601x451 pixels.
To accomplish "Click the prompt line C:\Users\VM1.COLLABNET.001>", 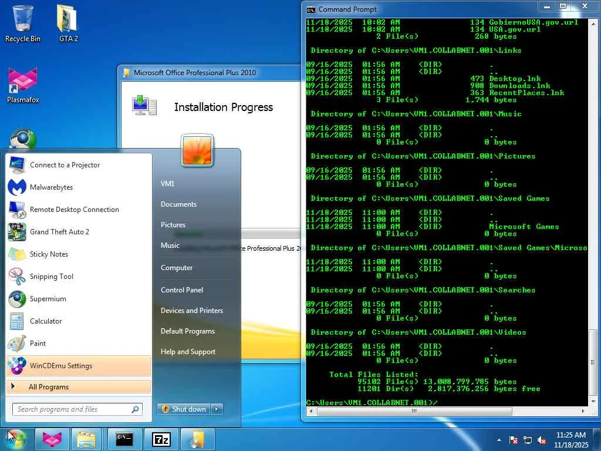I will (x=372, y=403).
